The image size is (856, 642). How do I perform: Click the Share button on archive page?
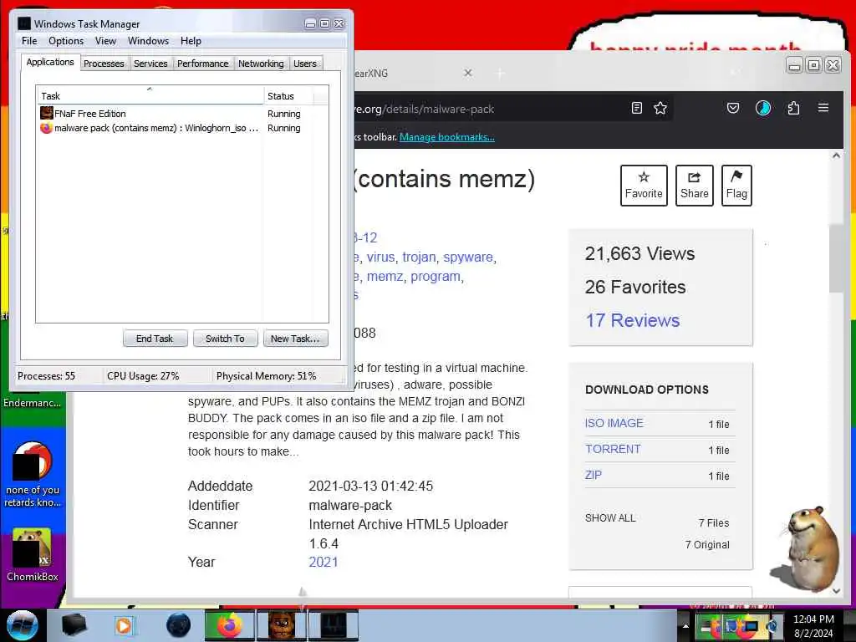click(x=695, y=185)
